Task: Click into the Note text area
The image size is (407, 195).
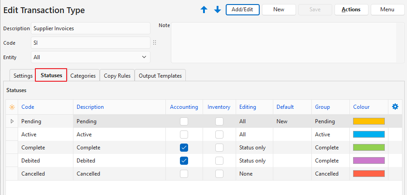Action: [x=286, y=43]
